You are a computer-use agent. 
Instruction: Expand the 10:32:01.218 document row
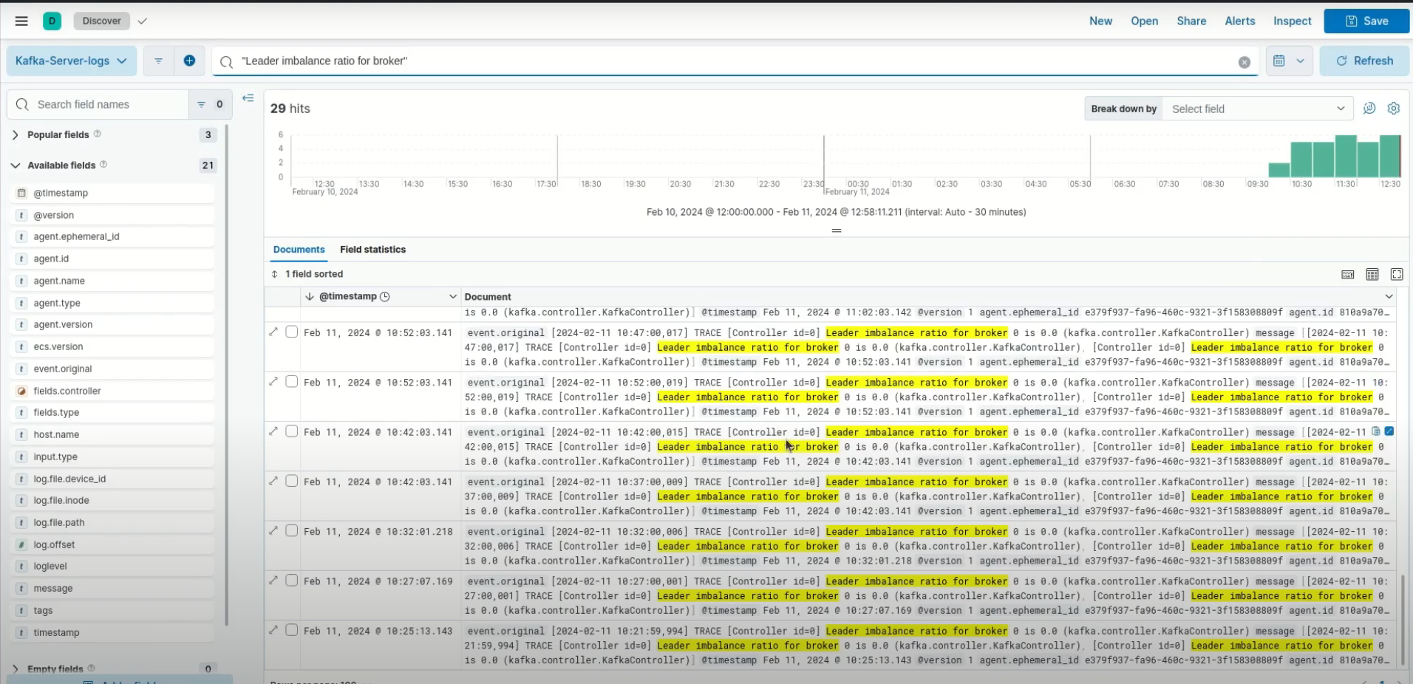273,530
